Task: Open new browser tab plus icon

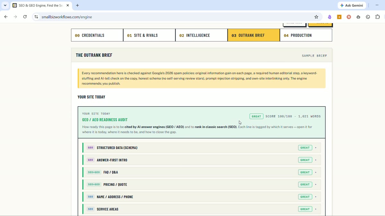Action: (78, 5)
